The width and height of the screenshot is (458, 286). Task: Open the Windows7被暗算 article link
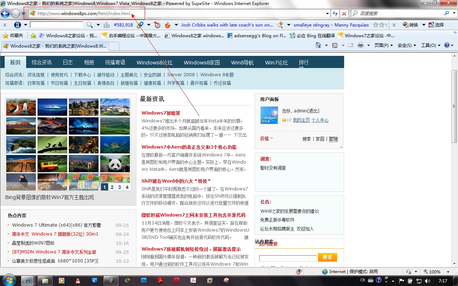(161, 113)
